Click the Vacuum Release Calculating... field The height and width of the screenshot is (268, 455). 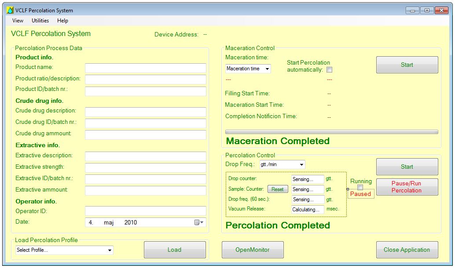(307, 210)
